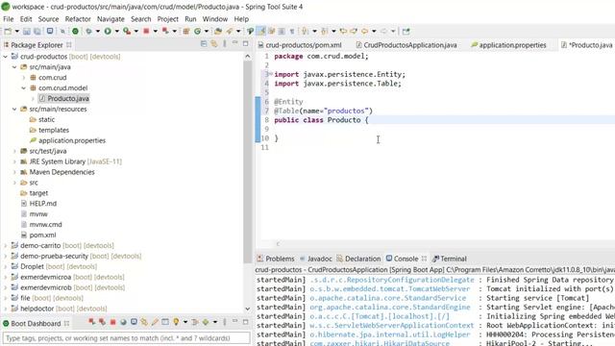Click the Back navigation arrow in toolbar
This screenshot has height=346, width=615.
coord(364,31)
